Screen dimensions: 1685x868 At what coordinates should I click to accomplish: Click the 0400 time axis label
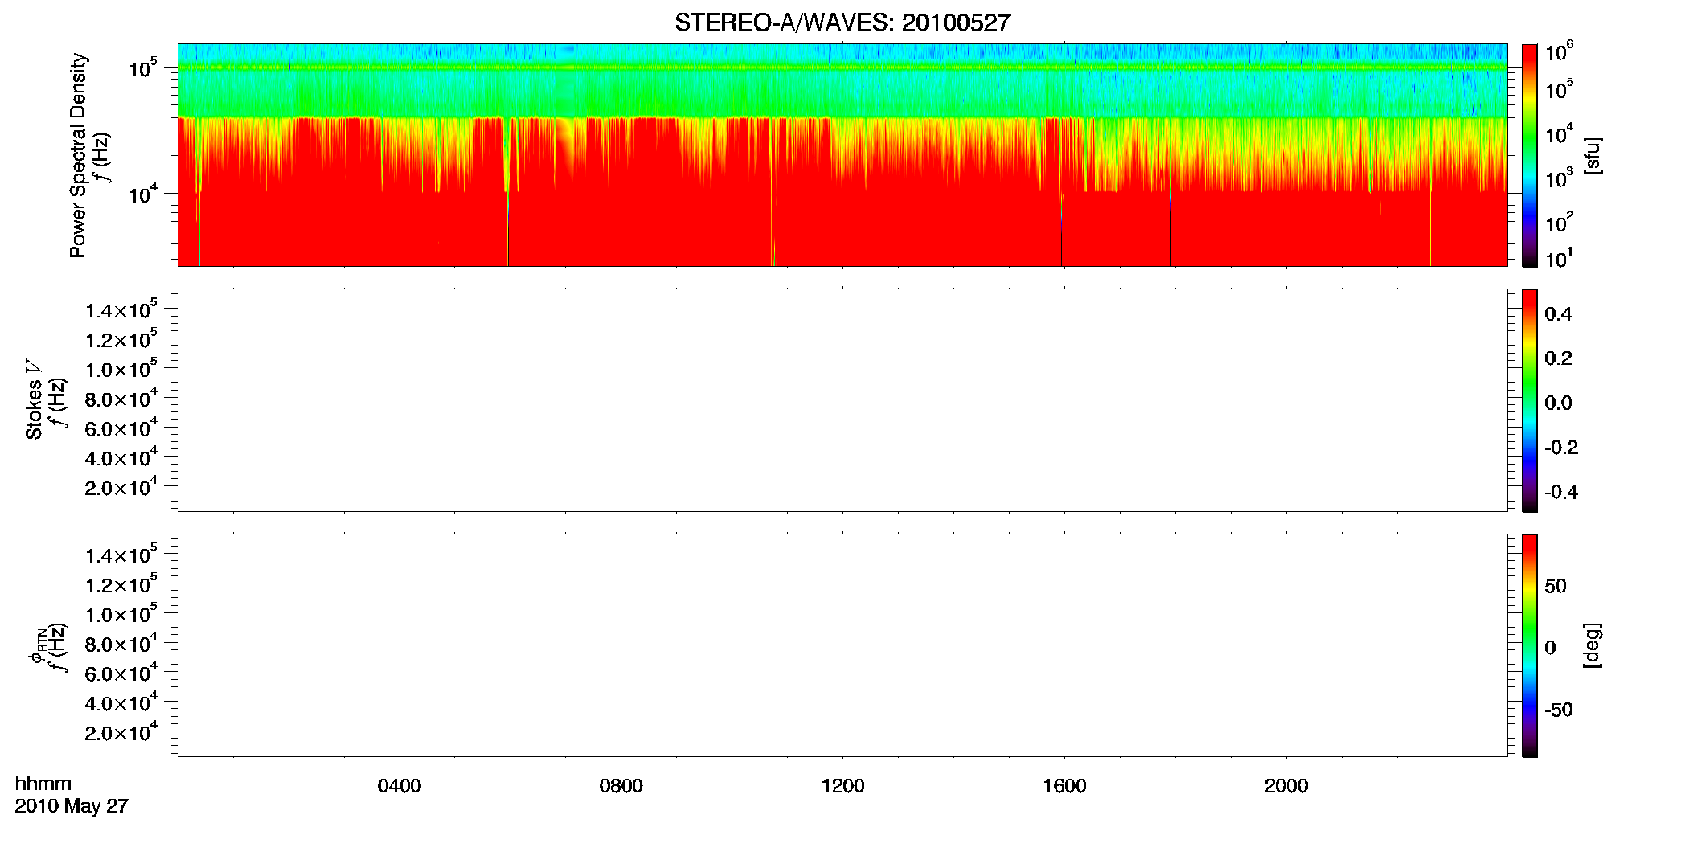[400, 786]
